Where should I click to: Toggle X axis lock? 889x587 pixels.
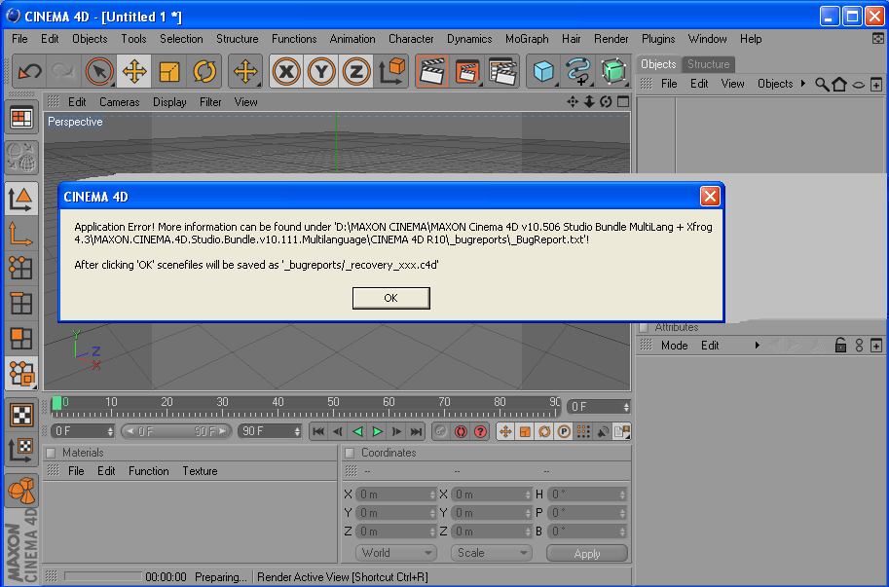point(287,71)
